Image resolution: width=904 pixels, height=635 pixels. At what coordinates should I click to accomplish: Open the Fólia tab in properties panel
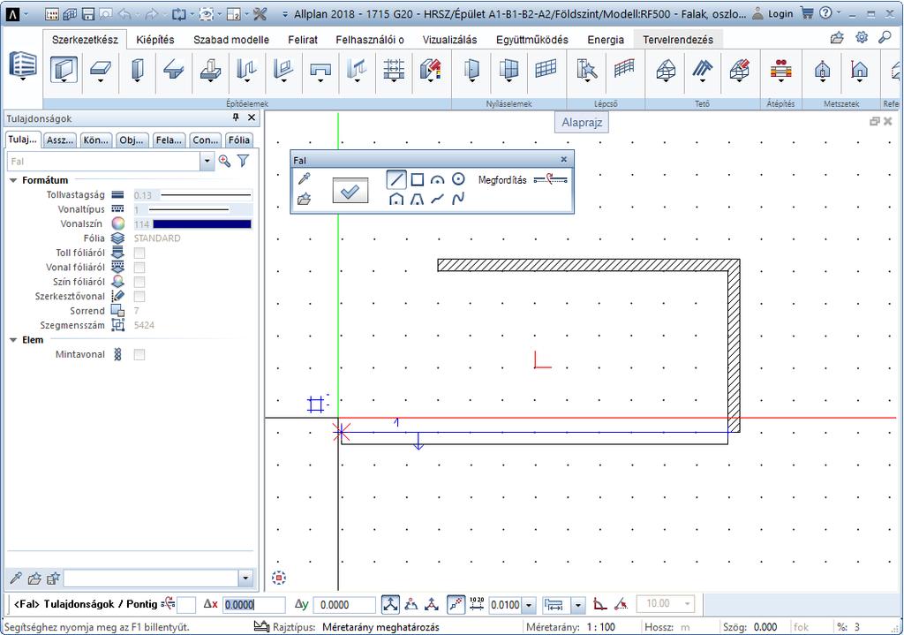click(238, 140)
